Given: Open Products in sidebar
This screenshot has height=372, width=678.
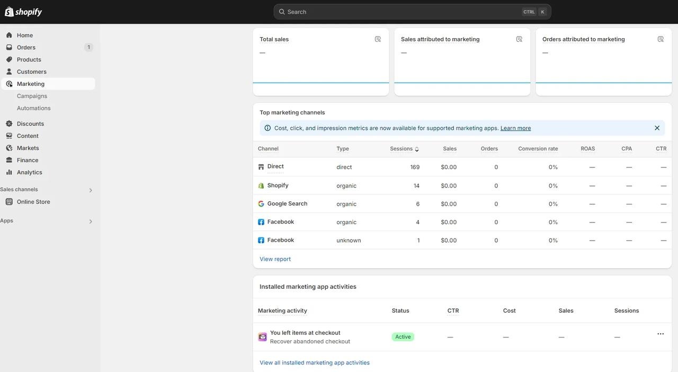Looking at the screenshot, I should coord(48,59).
